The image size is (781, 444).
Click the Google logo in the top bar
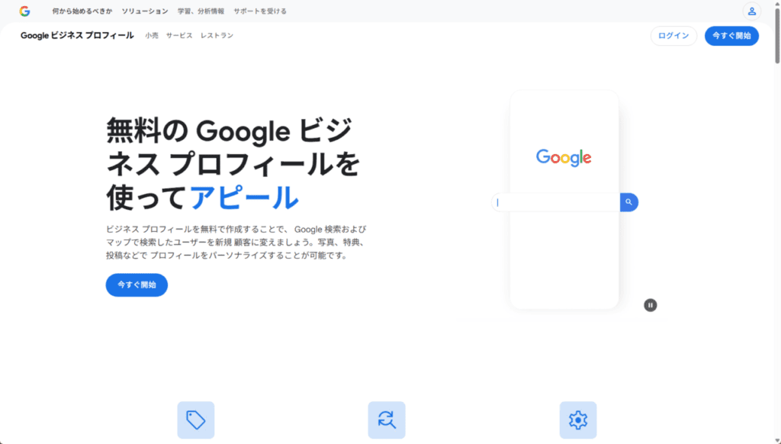(24, 11)
